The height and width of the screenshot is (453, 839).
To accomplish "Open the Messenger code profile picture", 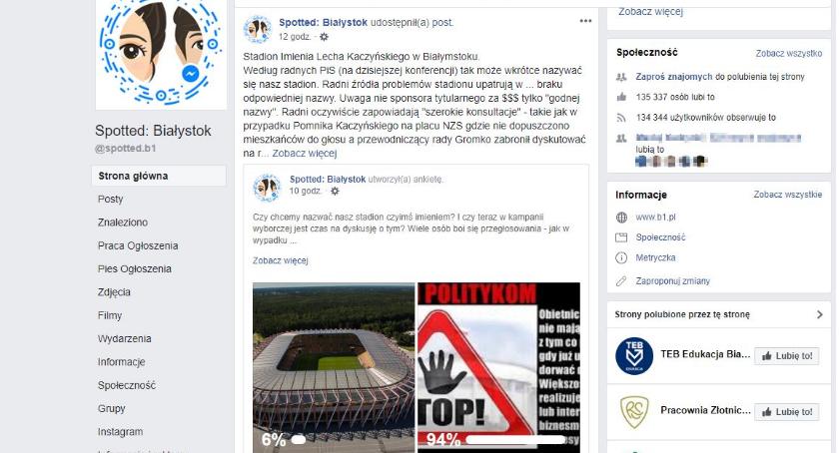I will tap(161, 54).
